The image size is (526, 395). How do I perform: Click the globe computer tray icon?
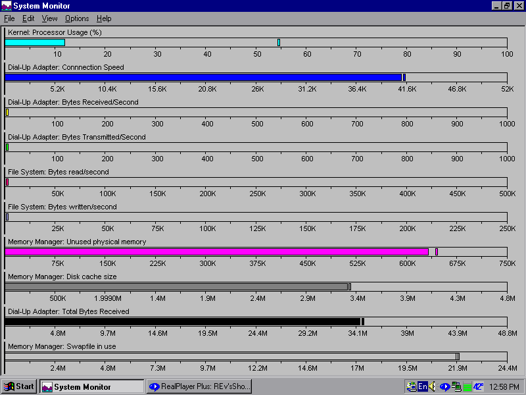tap(411, 386)
